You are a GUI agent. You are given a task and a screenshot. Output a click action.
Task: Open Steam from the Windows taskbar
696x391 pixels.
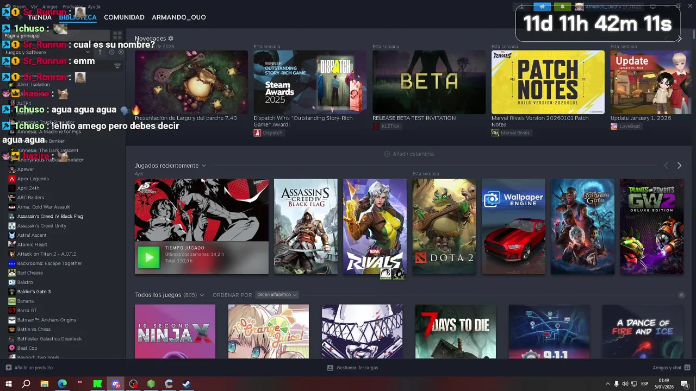(x=186, y=384)
